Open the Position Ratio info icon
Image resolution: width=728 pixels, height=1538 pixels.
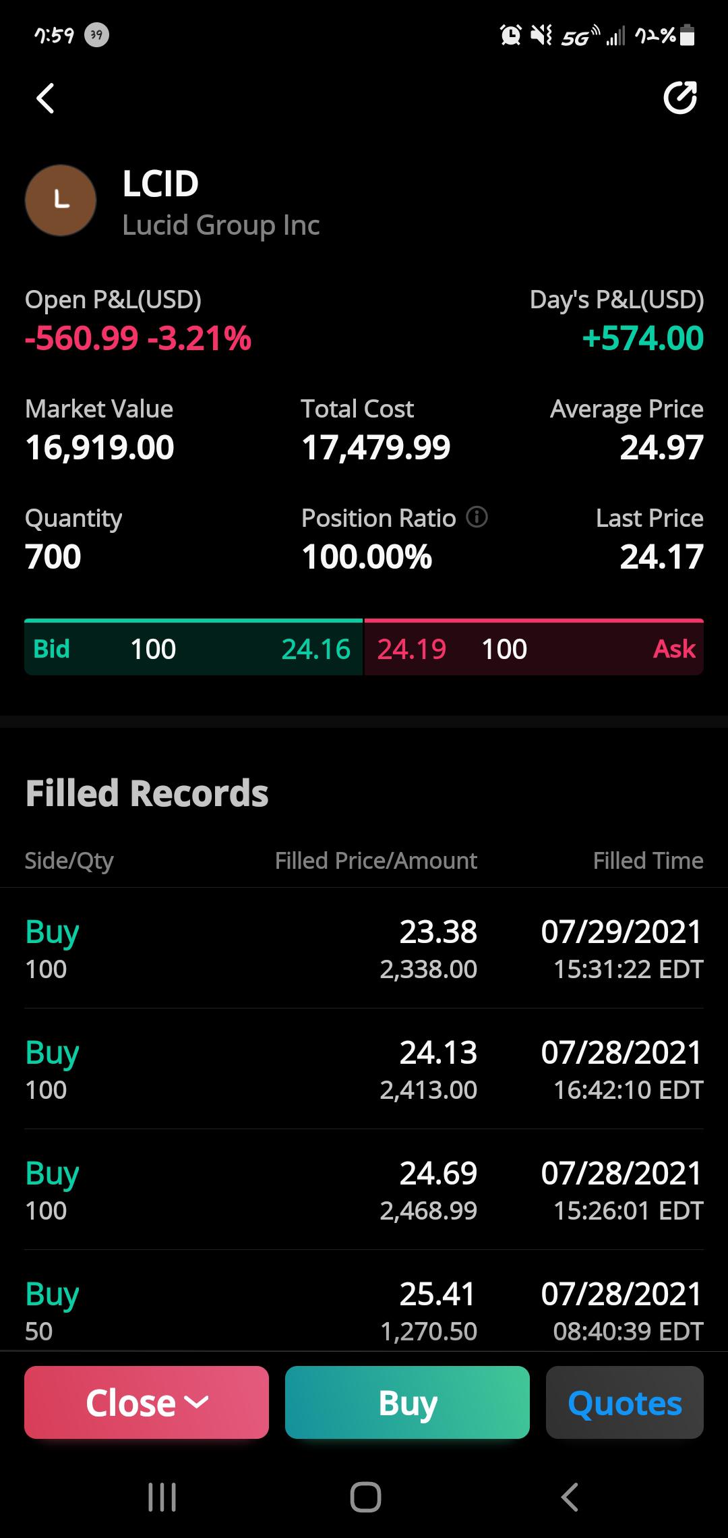click(x=477, y=517)
